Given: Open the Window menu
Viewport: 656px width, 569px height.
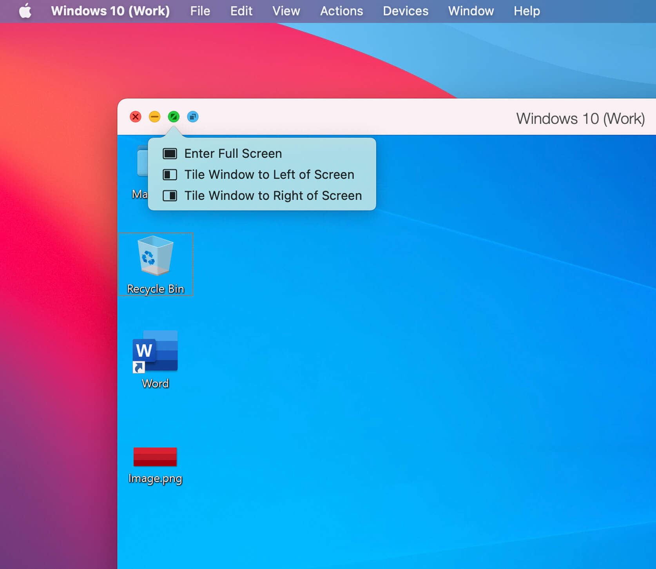Looking at the screenshot, I should 471,11.
